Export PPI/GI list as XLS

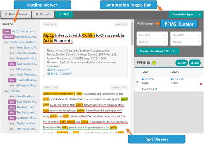point(195,63)
